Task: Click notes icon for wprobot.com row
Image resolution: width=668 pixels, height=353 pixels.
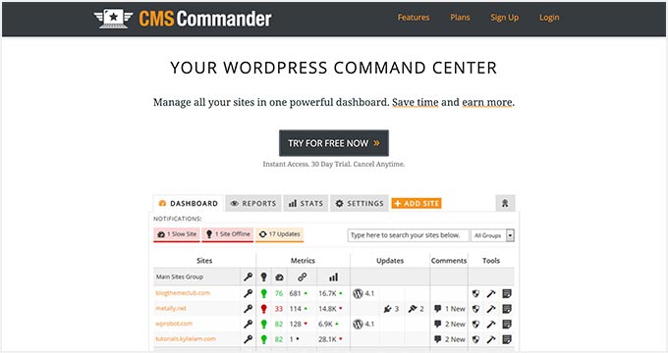Action: pos(507,325)
